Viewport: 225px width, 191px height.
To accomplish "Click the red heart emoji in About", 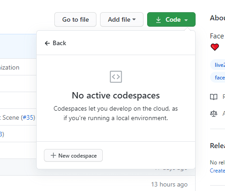I will tap(215, 47).
